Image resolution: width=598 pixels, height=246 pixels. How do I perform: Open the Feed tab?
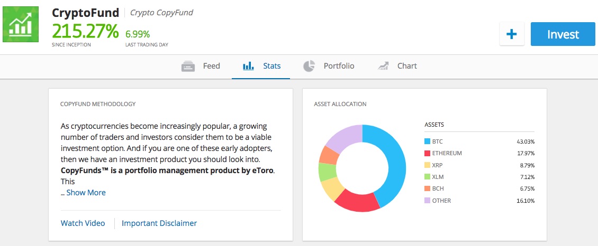211,67
